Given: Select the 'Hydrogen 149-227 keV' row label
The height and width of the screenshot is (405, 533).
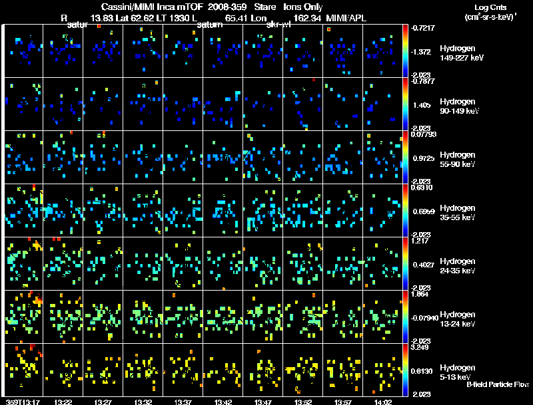Looking at the screenshot, I should tap(462, 53).
